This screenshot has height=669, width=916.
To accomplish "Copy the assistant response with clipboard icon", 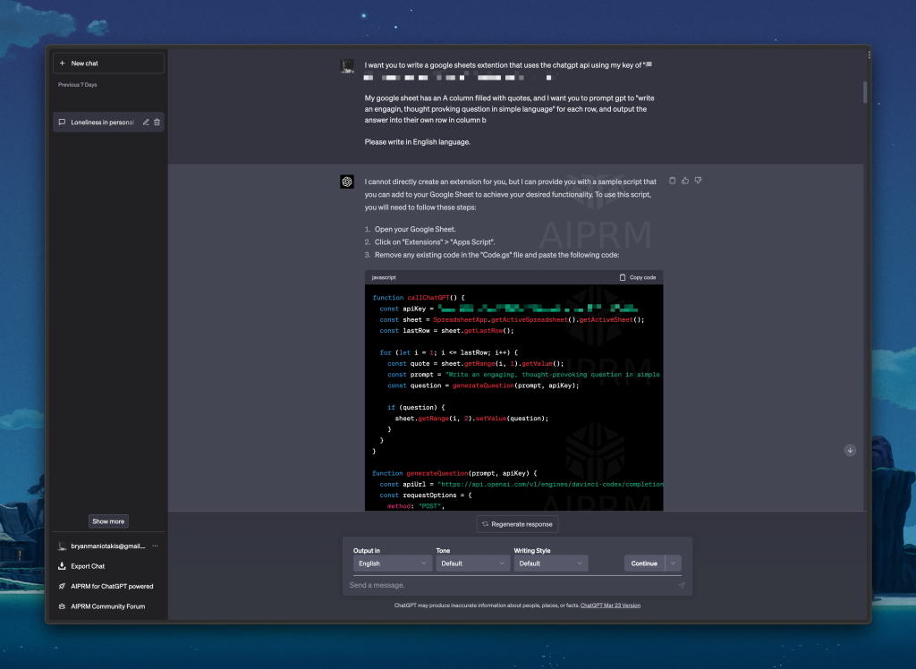I will [x=673, y=181].
